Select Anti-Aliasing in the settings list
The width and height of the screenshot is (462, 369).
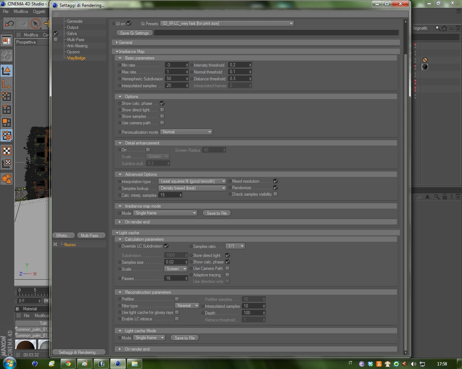click(x=77, y=46)
